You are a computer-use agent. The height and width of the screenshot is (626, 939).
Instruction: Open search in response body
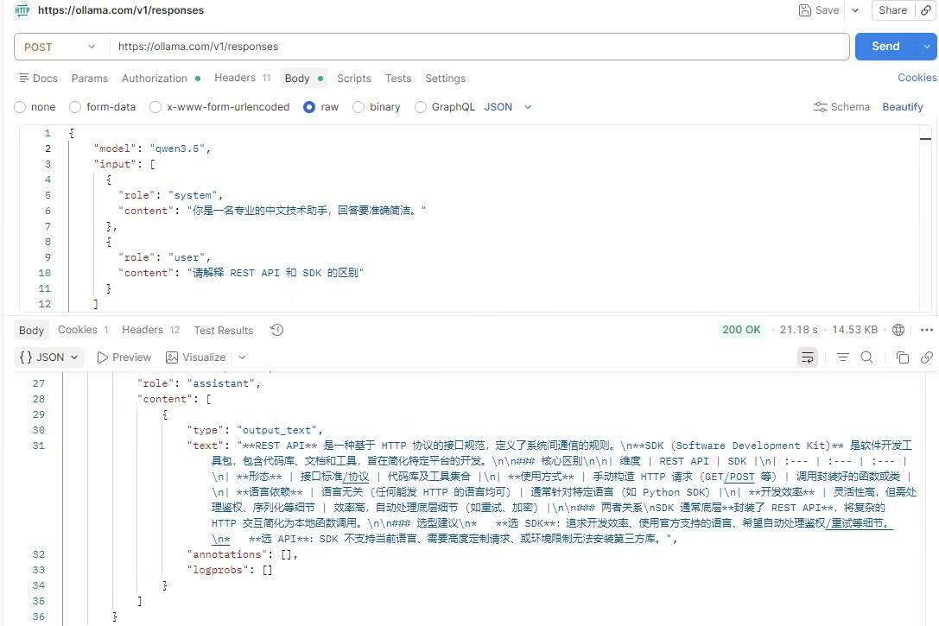866,357
